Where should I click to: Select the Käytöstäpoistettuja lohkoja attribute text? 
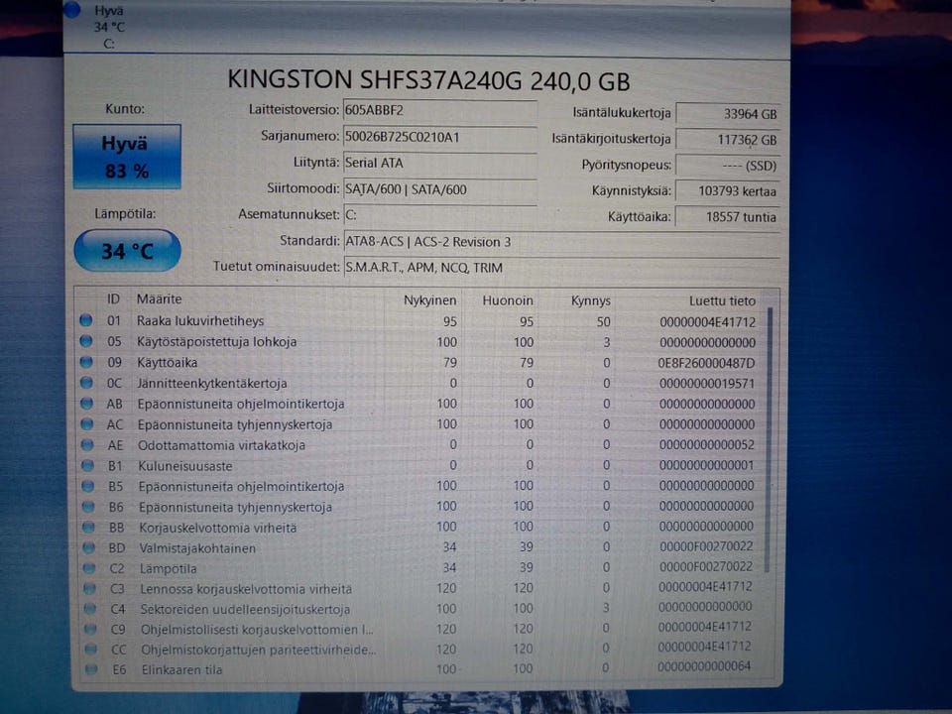click(217, 342)
